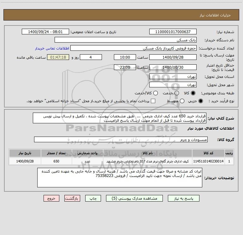
Task: Click the اطلاعات کالاهای مورد نیاز section heading
Action: click(x=211, y=128)
